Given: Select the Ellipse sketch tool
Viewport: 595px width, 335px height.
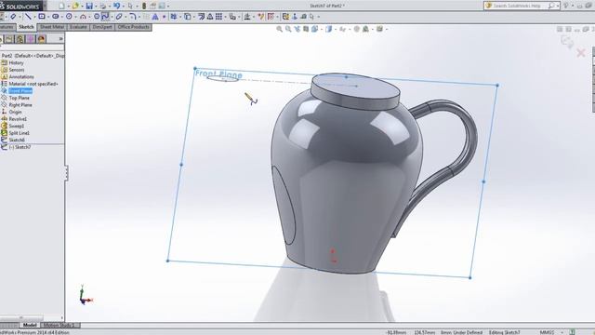Looking at the screenshot, I should tap(119, 17).
